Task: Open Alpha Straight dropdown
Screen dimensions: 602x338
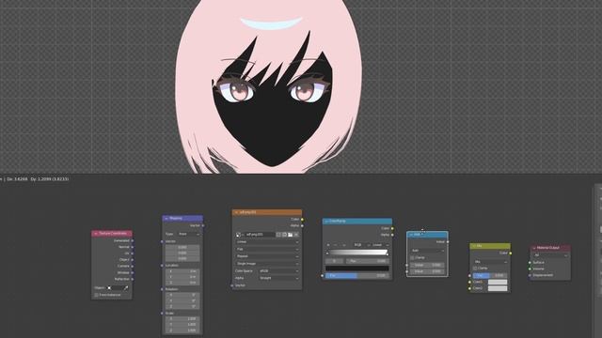Action: point(279,278)
